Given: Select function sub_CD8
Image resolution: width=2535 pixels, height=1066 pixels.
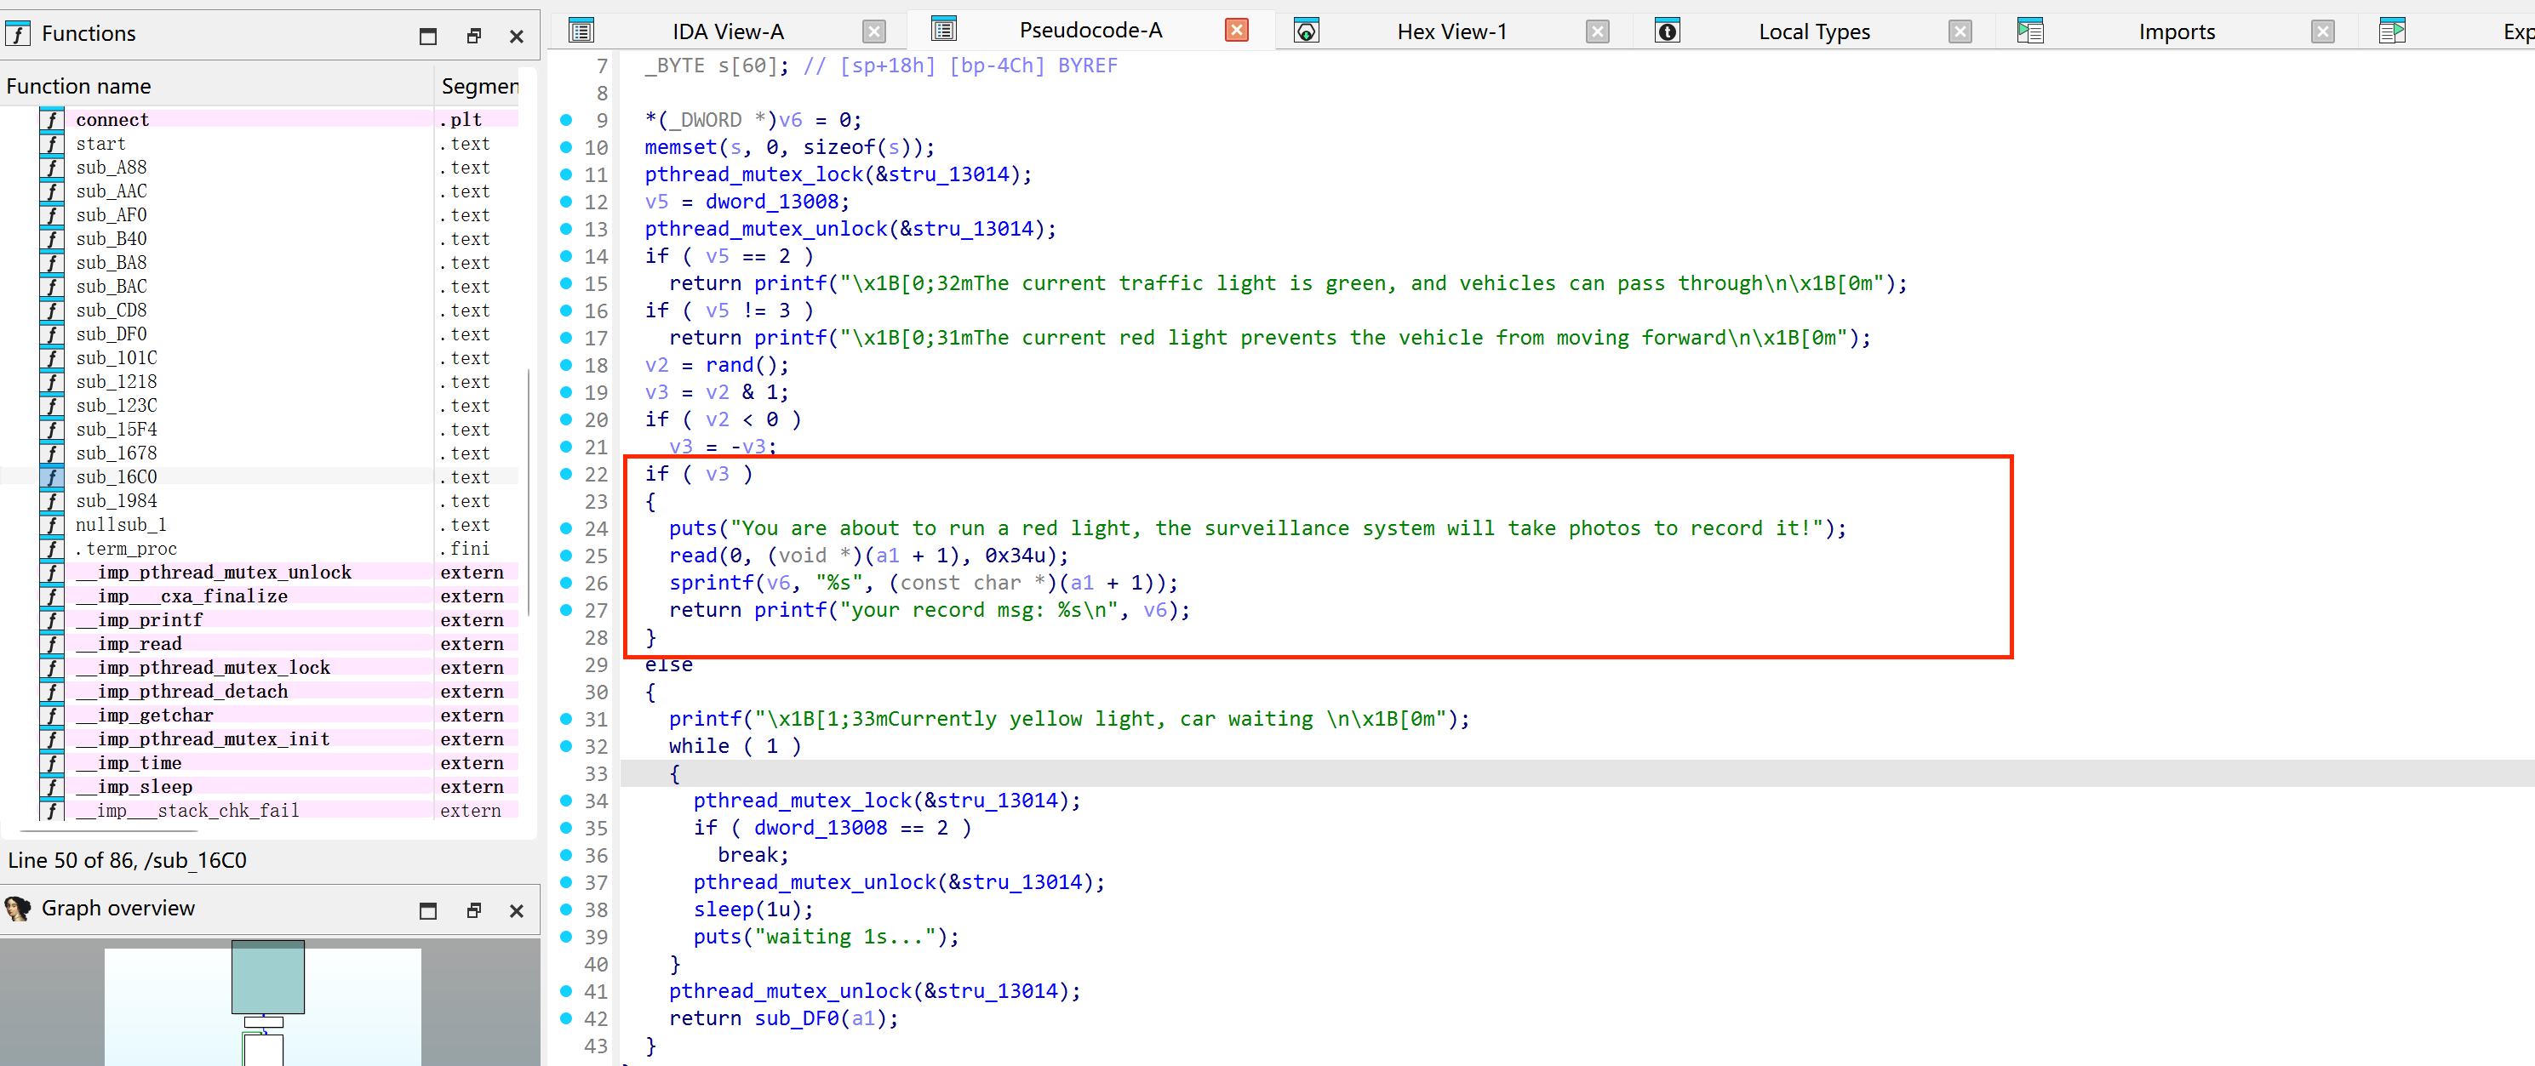Looking at the screenshot, I should click(x=260, y=310).
